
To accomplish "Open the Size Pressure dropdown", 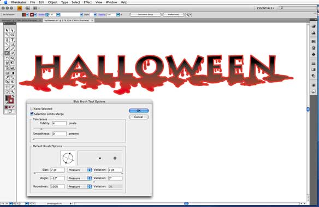I will click(x=79, y=170).
